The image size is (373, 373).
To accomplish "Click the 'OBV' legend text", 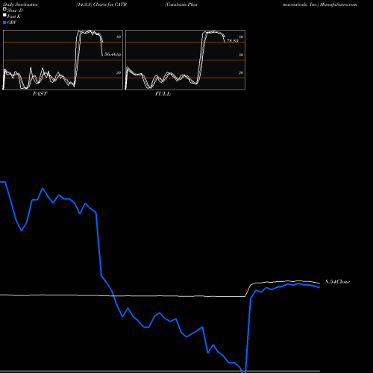I will (12, 22).
